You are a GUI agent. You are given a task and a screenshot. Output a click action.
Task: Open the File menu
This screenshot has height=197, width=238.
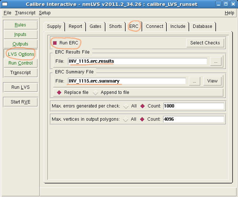7,13
